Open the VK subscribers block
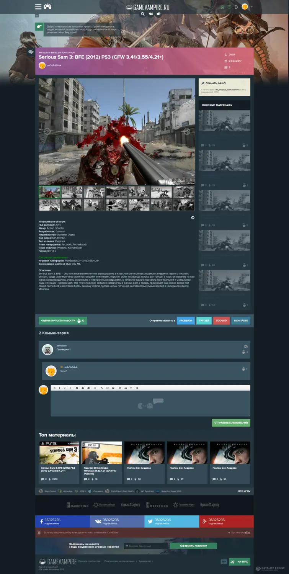Screen dimensions: 289x574 117,522
